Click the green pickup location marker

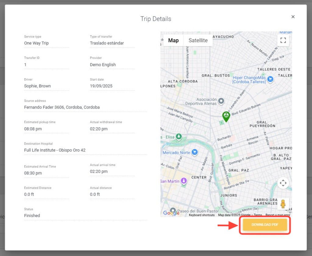[226, 116]
